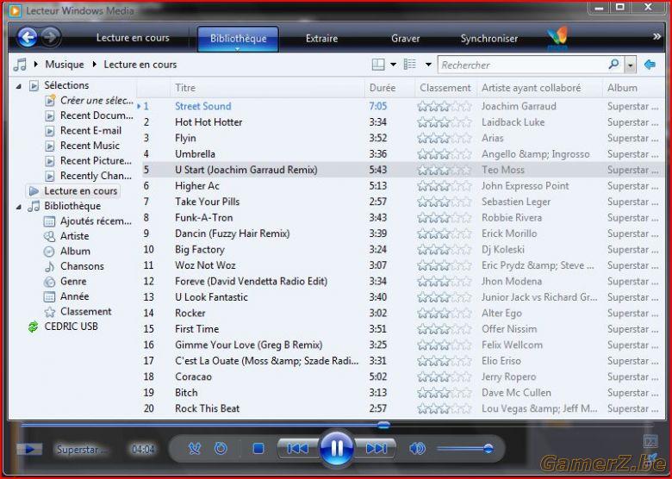Collapse the Sélections tree node
Image resolution: width=672 pixels, height=479 pixels.
18,86
